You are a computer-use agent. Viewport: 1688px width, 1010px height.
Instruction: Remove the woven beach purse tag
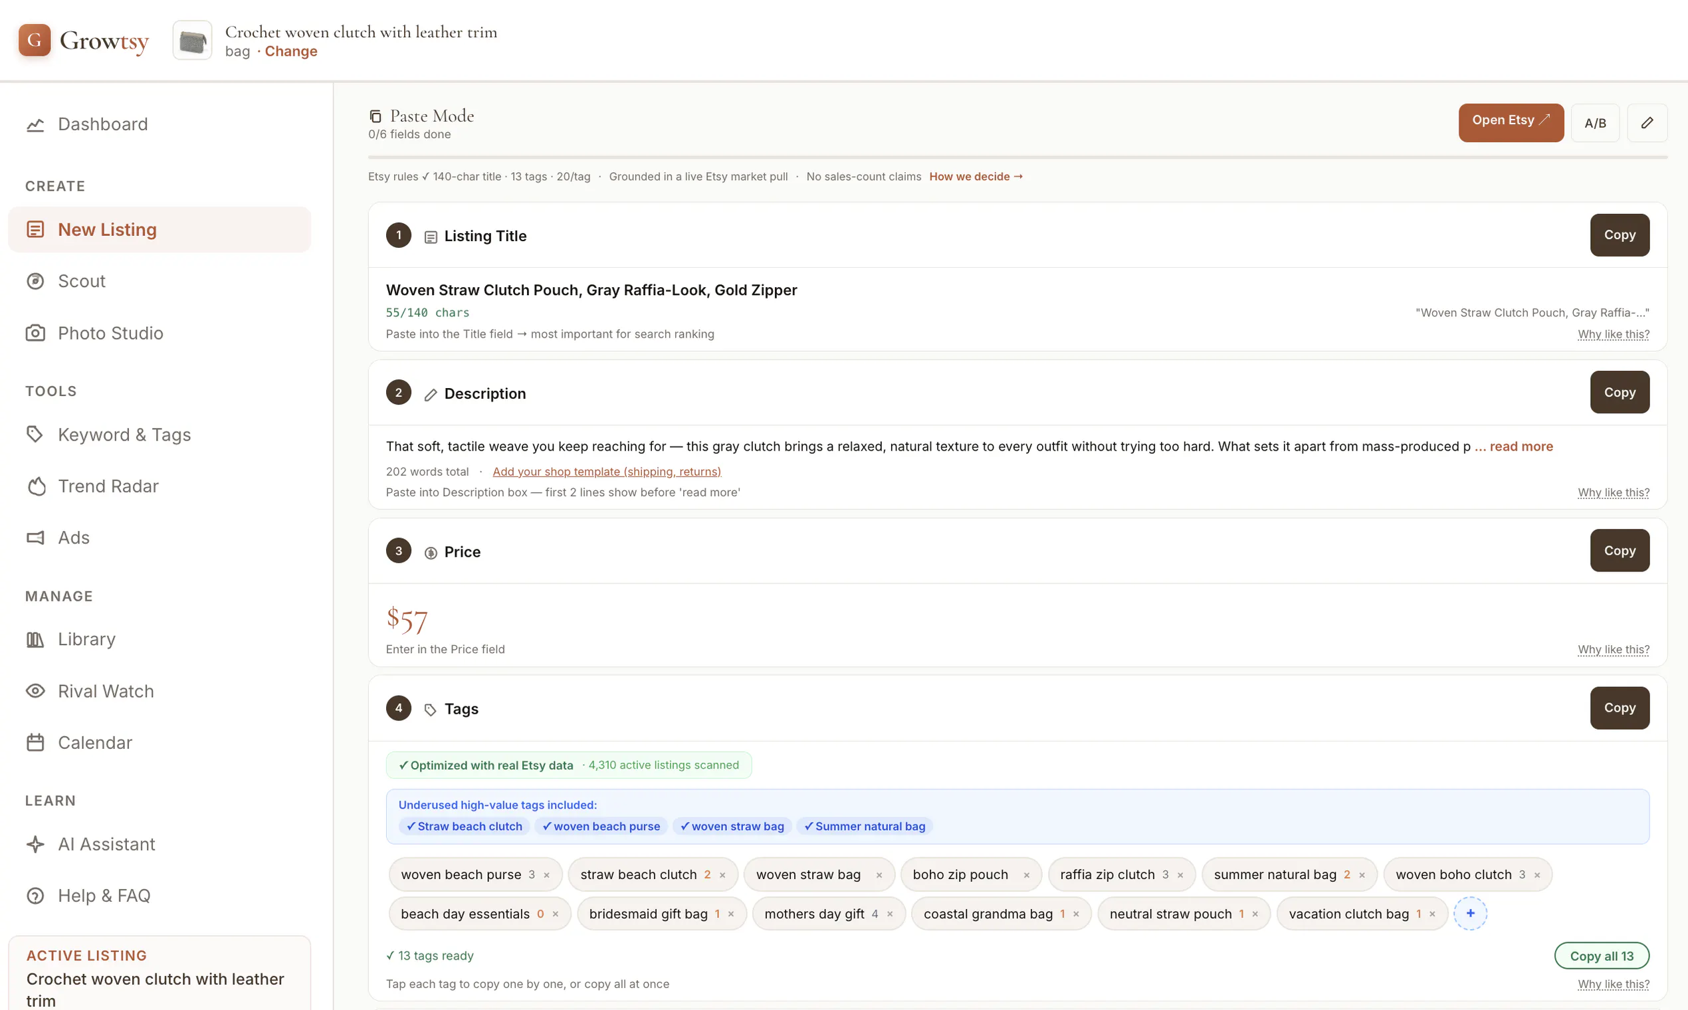tap(546, 875)
